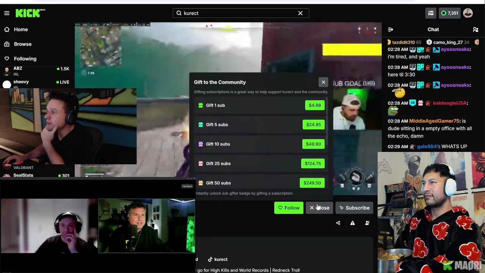Click the gift icon beside Gift 5 subs
Image resolution: width=485 pixels, height=273 pixels.
[201, 125]
